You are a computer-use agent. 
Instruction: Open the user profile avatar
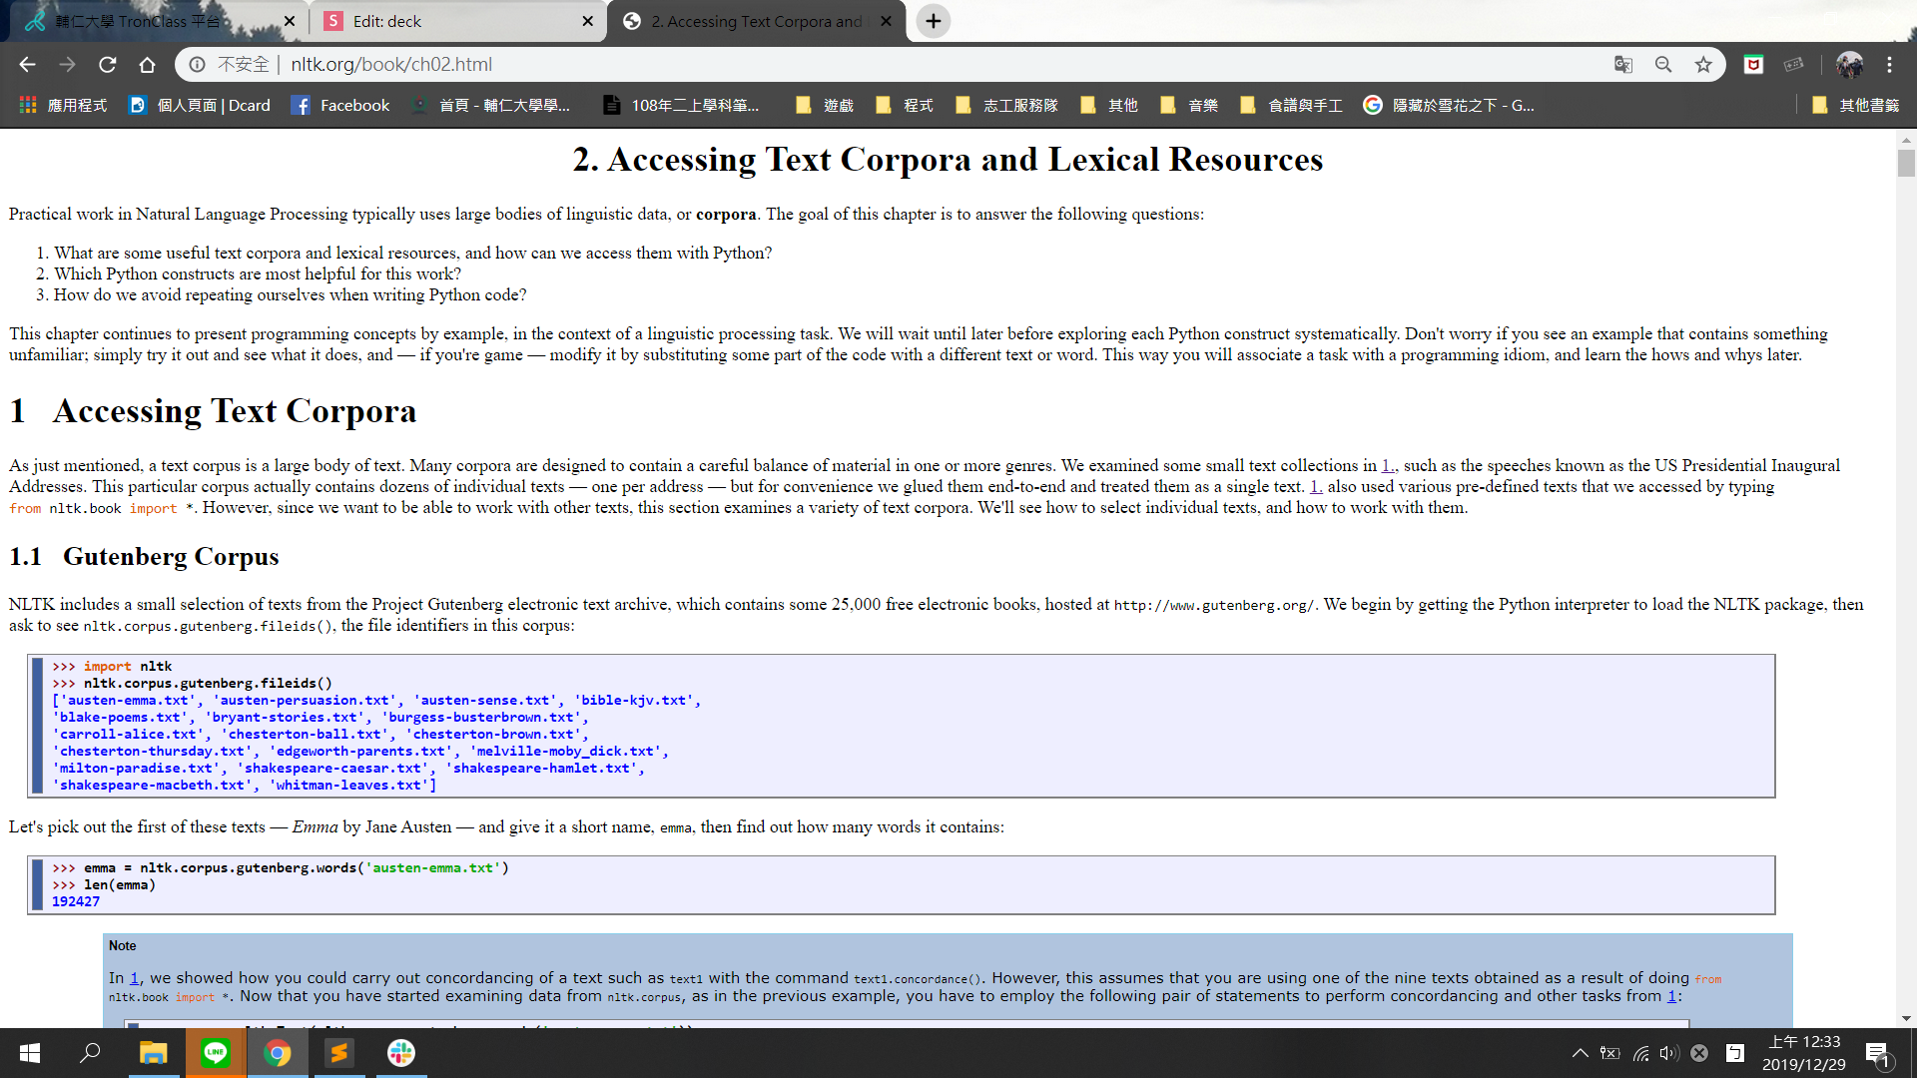[1849, 65]
